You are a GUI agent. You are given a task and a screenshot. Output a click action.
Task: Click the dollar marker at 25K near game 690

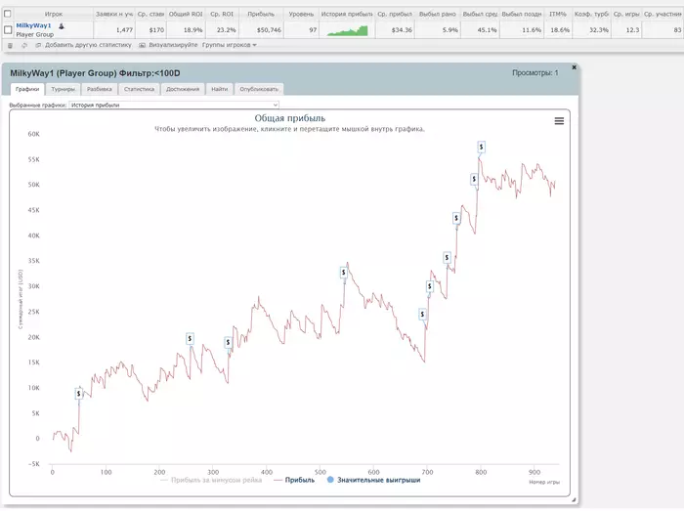(422, 314)
